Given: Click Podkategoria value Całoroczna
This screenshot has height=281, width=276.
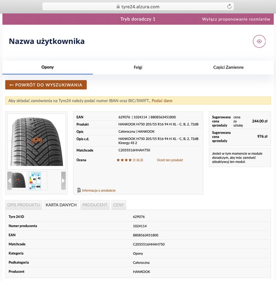Looking at the screenshot, I should [x=141, y=262].
